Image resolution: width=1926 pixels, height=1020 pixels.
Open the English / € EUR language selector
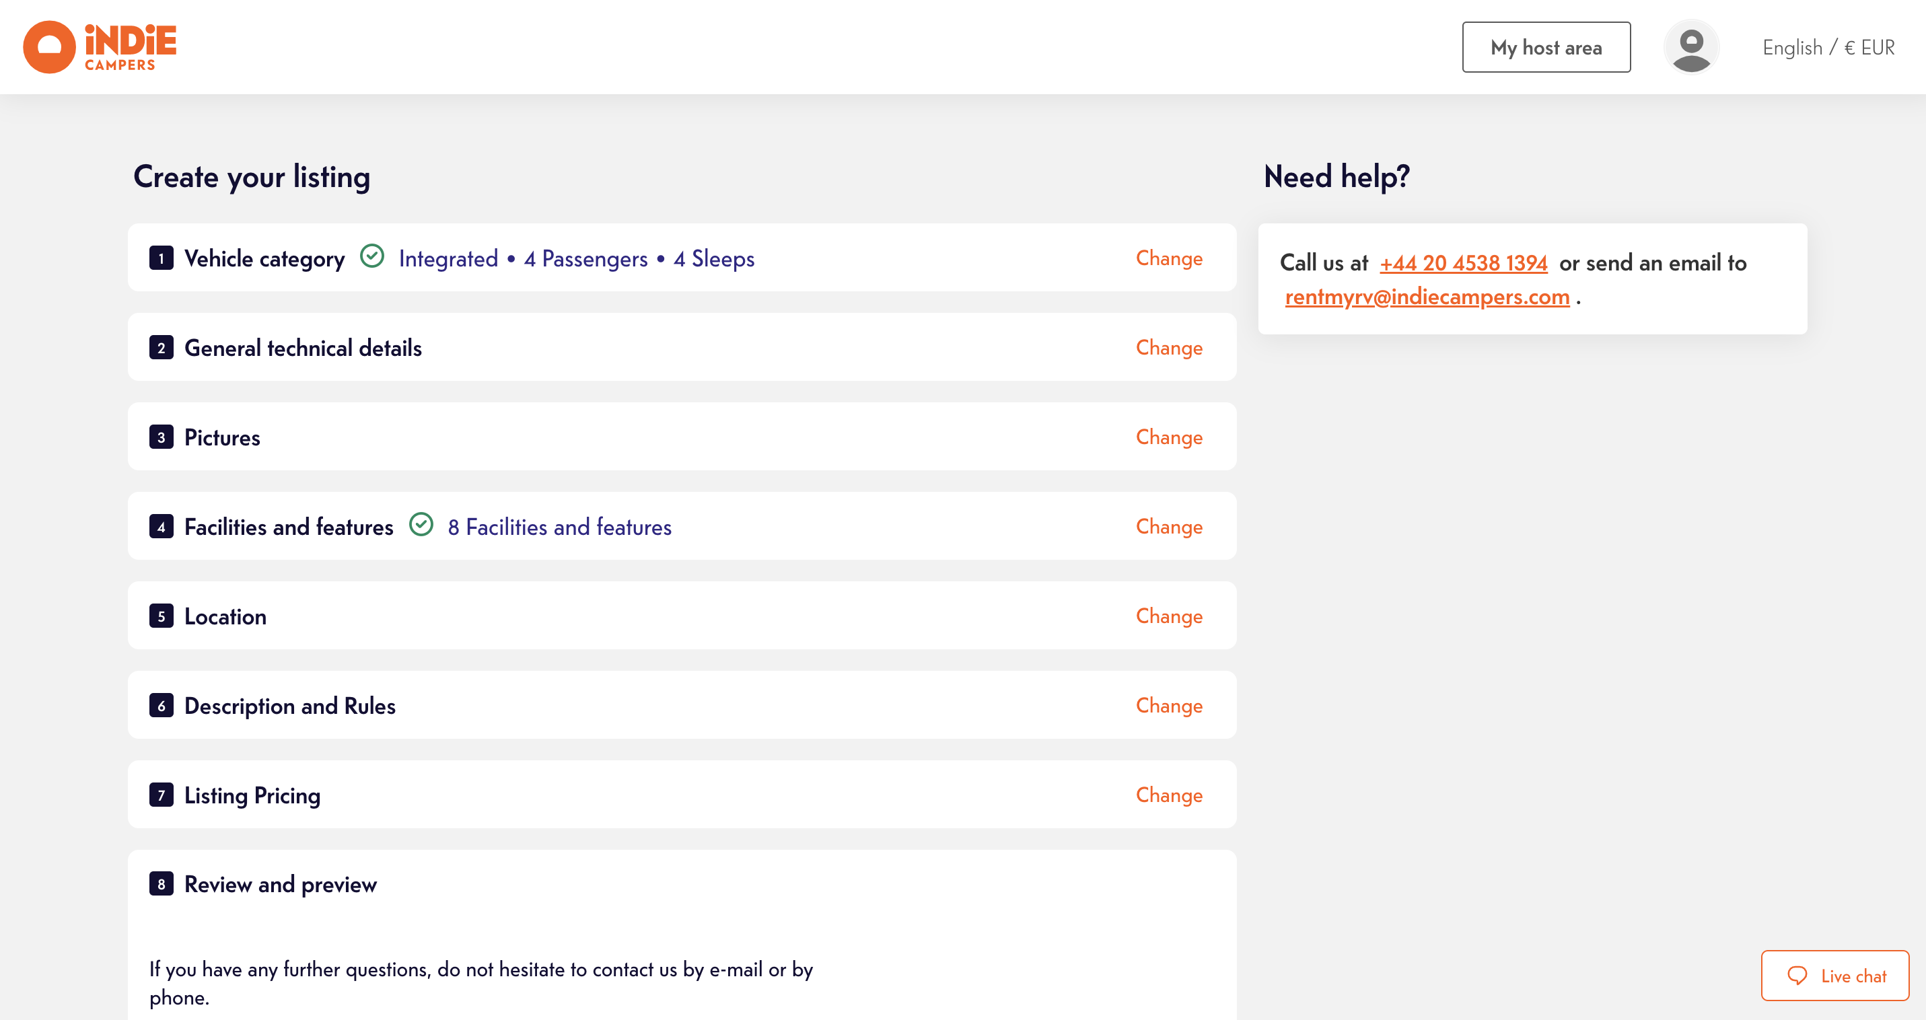tap(1828, 47)
